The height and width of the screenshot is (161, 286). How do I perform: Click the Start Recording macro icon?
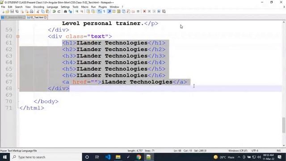(144, 12)
